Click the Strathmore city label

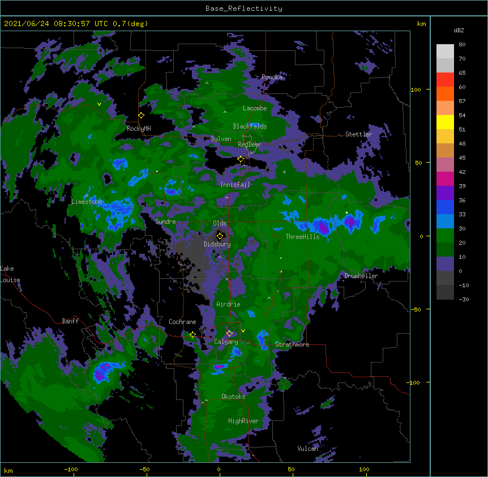click(x=292, y=344)
